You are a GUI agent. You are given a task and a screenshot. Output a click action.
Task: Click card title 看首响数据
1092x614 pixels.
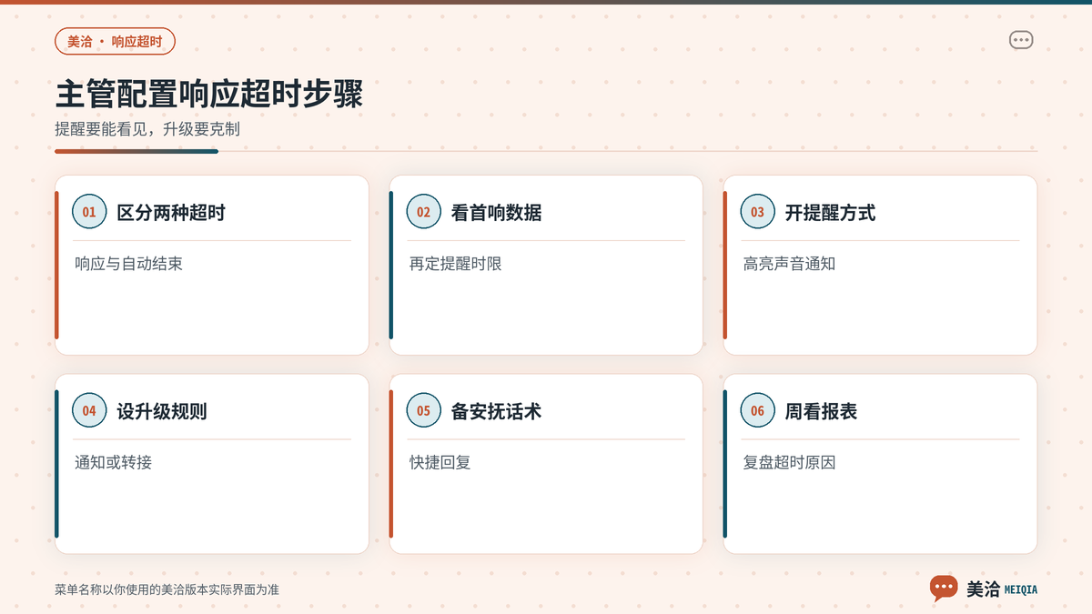(x=496, y=213)
